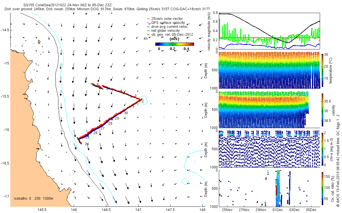Click the salinity colorbar

pos(322,109)
